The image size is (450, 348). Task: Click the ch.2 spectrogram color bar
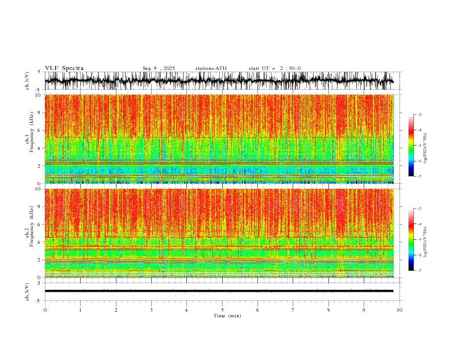(411, 239)
